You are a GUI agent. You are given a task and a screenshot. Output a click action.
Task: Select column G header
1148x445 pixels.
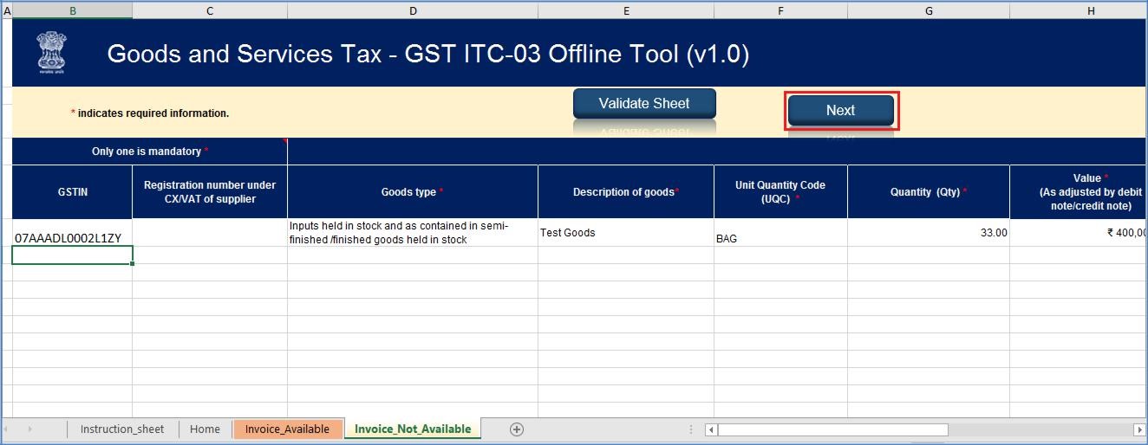click(x=929, y=10)
